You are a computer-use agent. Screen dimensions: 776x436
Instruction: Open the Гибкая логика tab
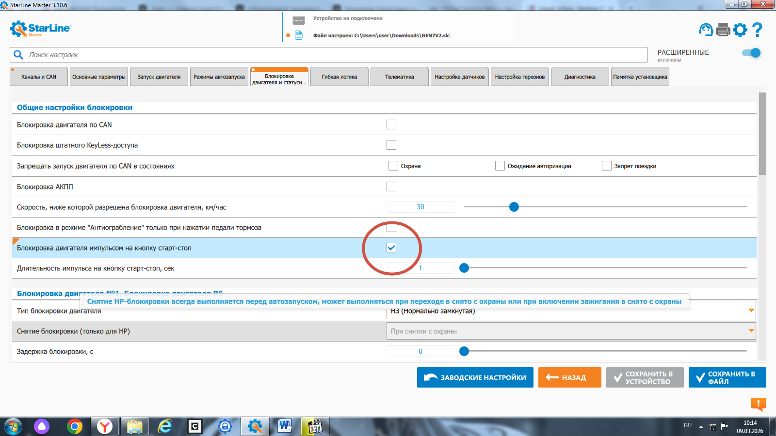[x=339, y=77]
